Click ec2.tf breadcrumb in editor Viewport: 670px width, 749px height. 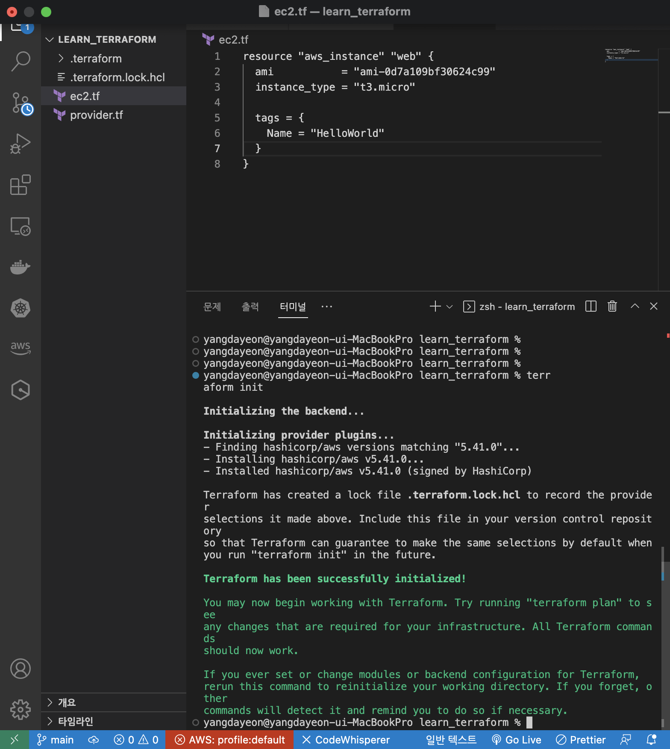(x=233, y=40)
